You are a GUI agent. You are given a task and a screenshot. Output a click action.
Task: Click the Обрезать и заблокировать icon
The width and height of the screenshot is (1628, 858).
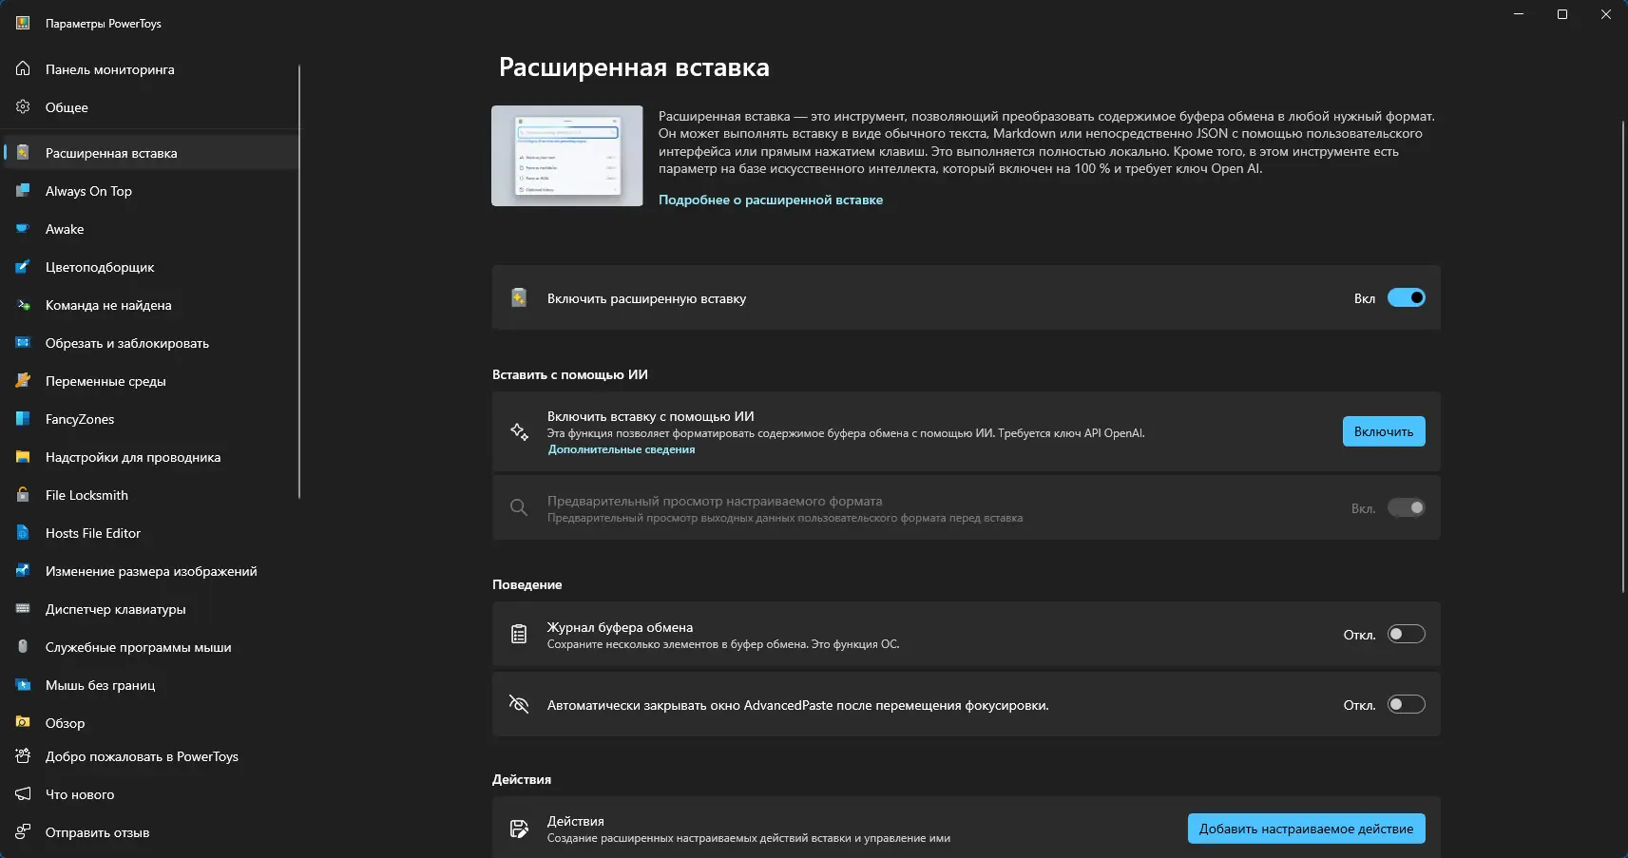pyautogui.click(x=23, y=343)
